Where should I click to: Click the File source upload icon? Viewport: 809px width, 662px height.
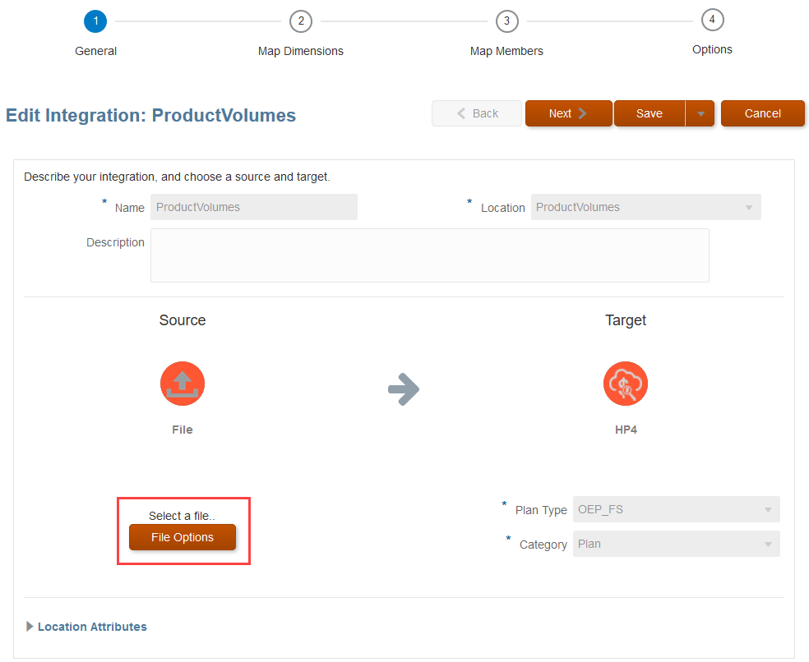click(183, 384)
